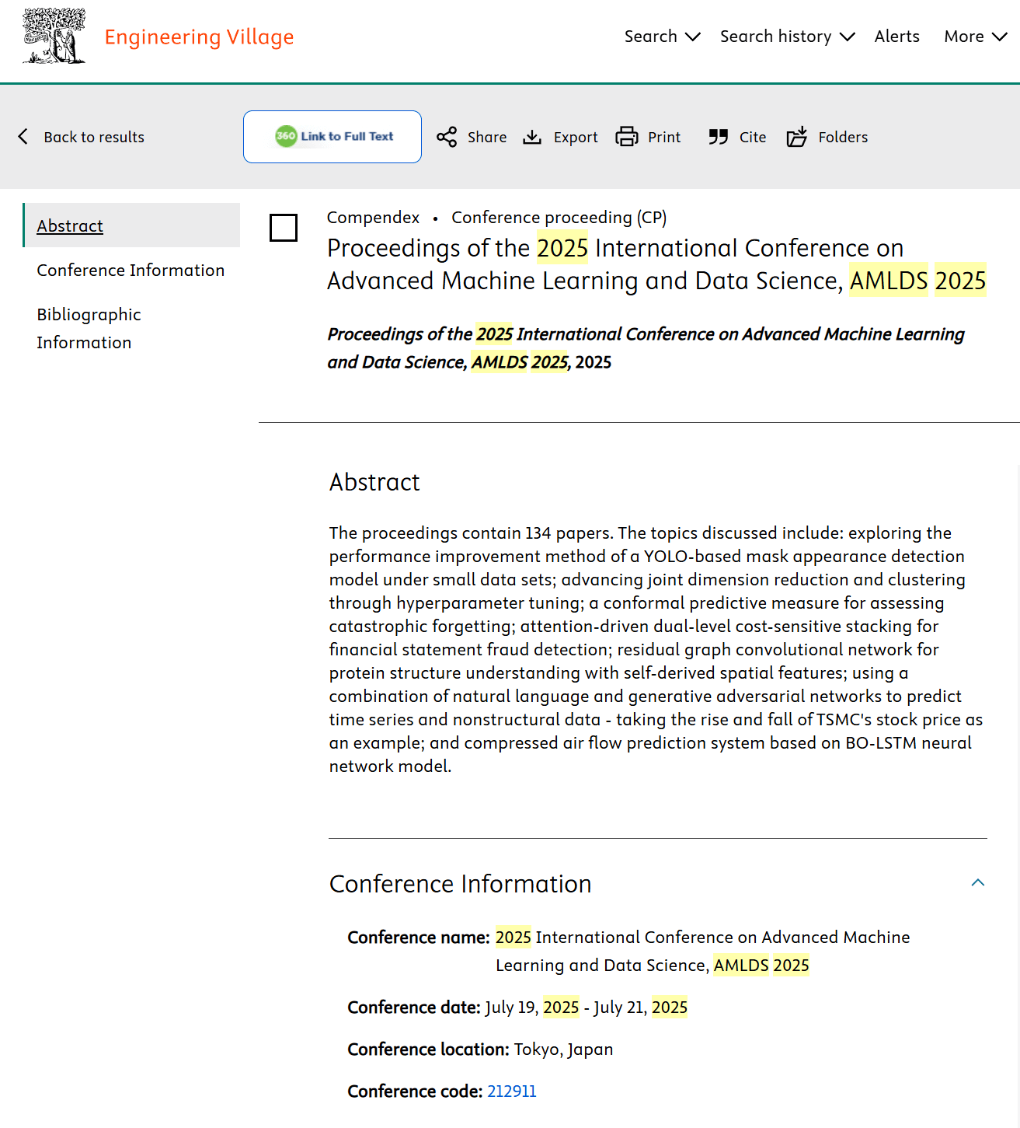Jump to Conference Information in sidebar
The image size is (1020, 1128).
131,271
